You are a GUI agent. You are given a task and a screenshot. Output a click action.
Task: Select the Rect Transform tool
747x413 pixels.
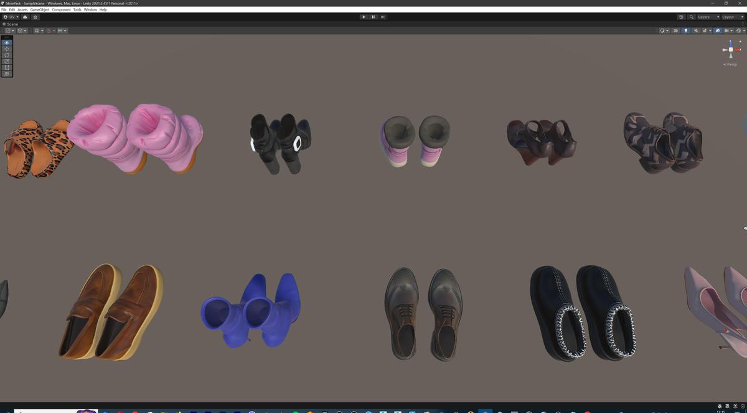(6, 67)
